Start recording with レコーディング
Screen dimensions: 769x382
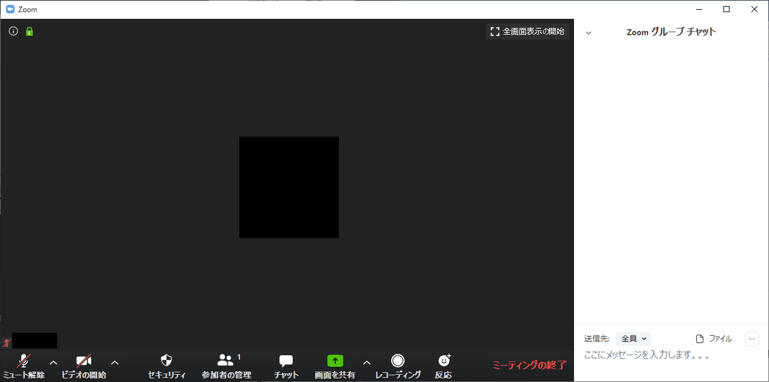point(398,366)
